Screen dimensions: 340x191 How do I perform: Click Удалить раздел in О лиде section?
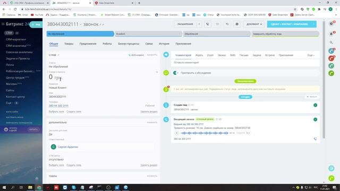coord(149,111)
